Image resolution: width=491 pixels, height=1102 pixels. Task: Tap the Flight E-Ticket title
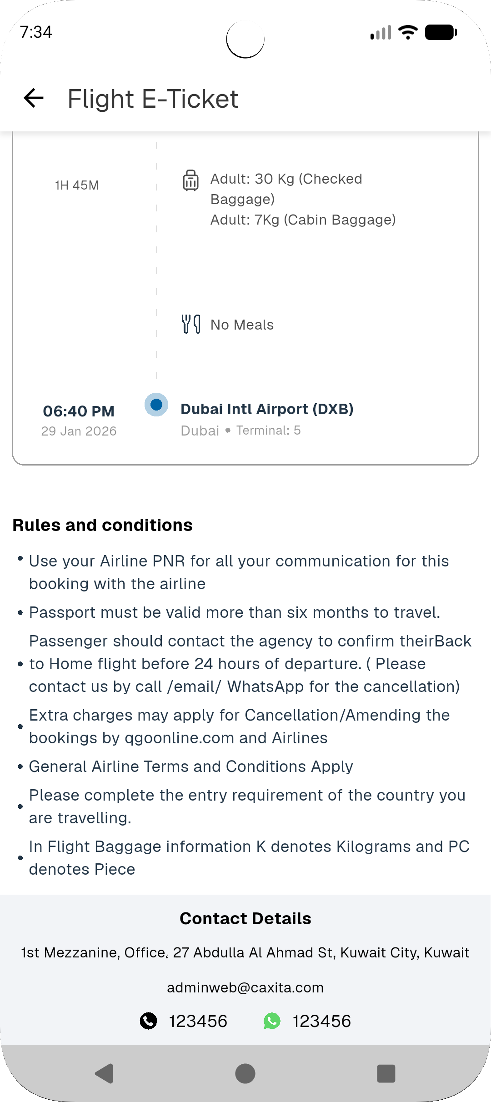pyautogui.click(x=153, y=99)
